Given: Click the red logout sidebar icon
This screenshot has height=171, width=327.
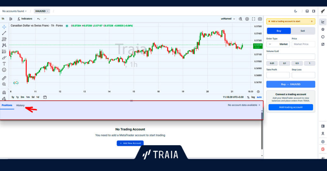Looking at the screenshot, I should [x=323, y=149].
